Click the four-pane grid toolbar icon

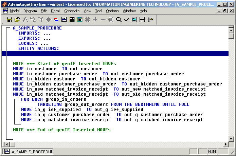pyautogui.click(x=142, y=20)
